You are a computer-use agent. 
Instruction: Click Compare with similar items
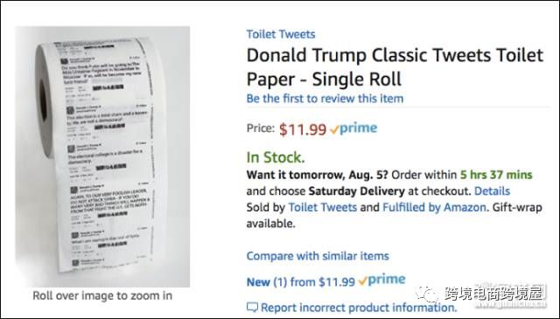[318, 256]
